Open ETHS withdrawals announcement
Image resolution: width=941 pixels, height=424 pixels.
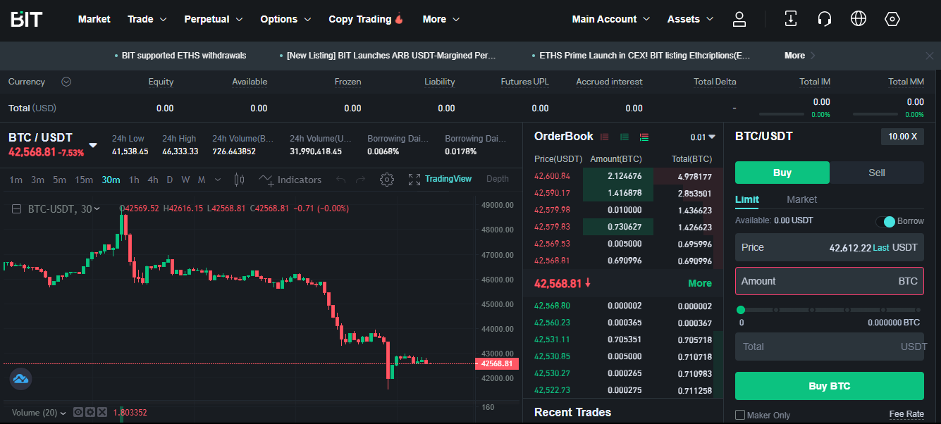pyautogui.click(x=184, y=56)
